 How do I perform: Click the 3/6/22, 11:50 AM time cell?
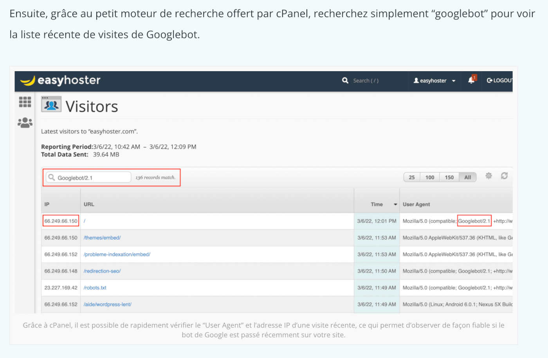click(377, 271)
